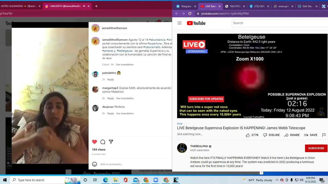Open THEREALPAX channel avatar

(x=182, y=148)
